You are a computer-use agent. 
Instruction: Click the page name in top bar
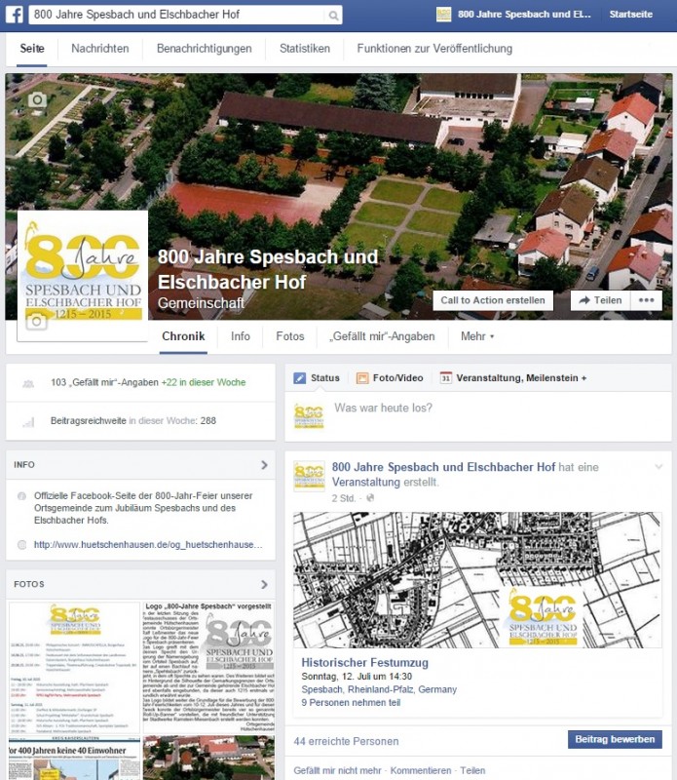(524, 15)
